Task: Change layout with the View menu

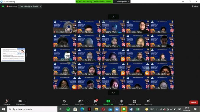Action: tap(195, 6)
